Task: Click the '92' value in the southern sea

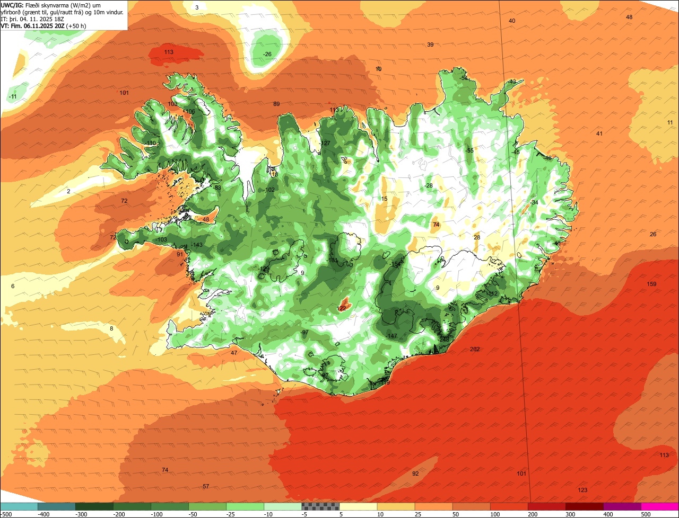Action: (415, 474)
